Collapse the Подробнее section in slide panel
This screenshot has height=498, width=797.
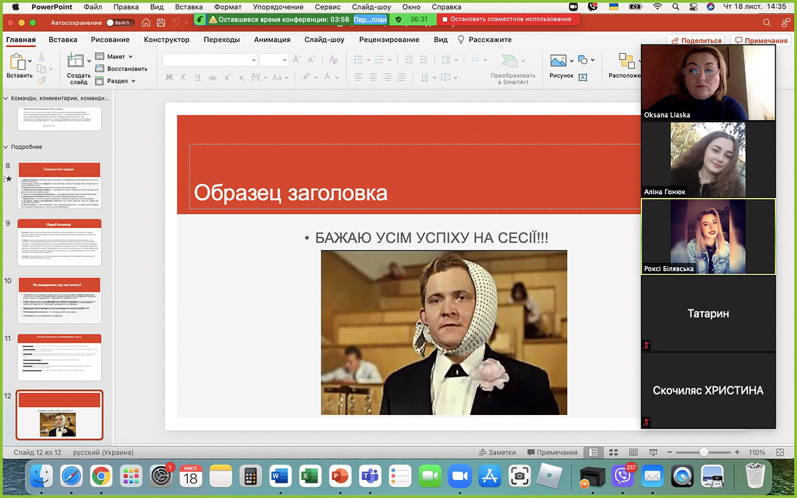(x=6, y=147)
